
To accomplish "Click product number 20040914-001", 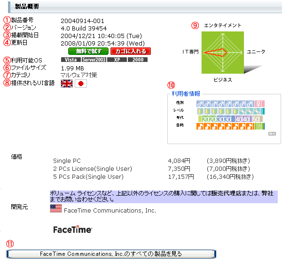I will 82,21.
